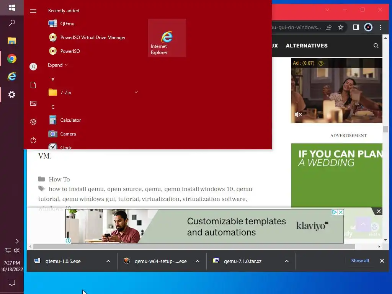Screen dimensions: 392x294
Task: Click the website search magnifier
Action: pos(376,46)
